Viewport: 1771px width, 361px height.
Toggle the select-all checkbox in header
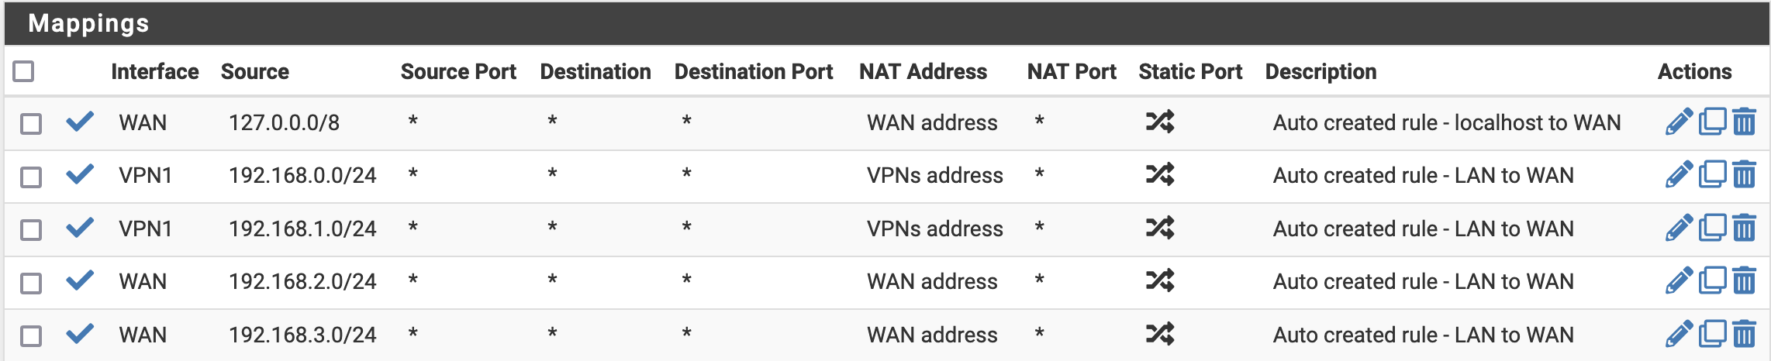(x=24, y=71)
